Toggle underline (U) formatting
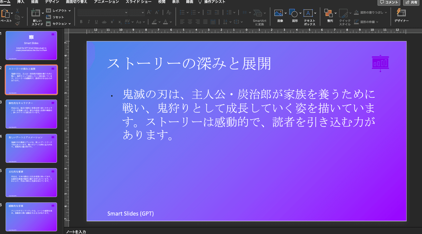The width and height of the screenshot is (422, 234). 96,22
